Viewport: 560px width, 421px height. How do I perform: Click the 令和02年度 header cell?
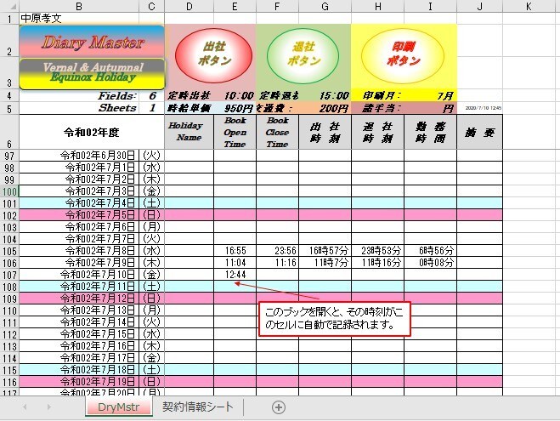click(x=92, y=132)
